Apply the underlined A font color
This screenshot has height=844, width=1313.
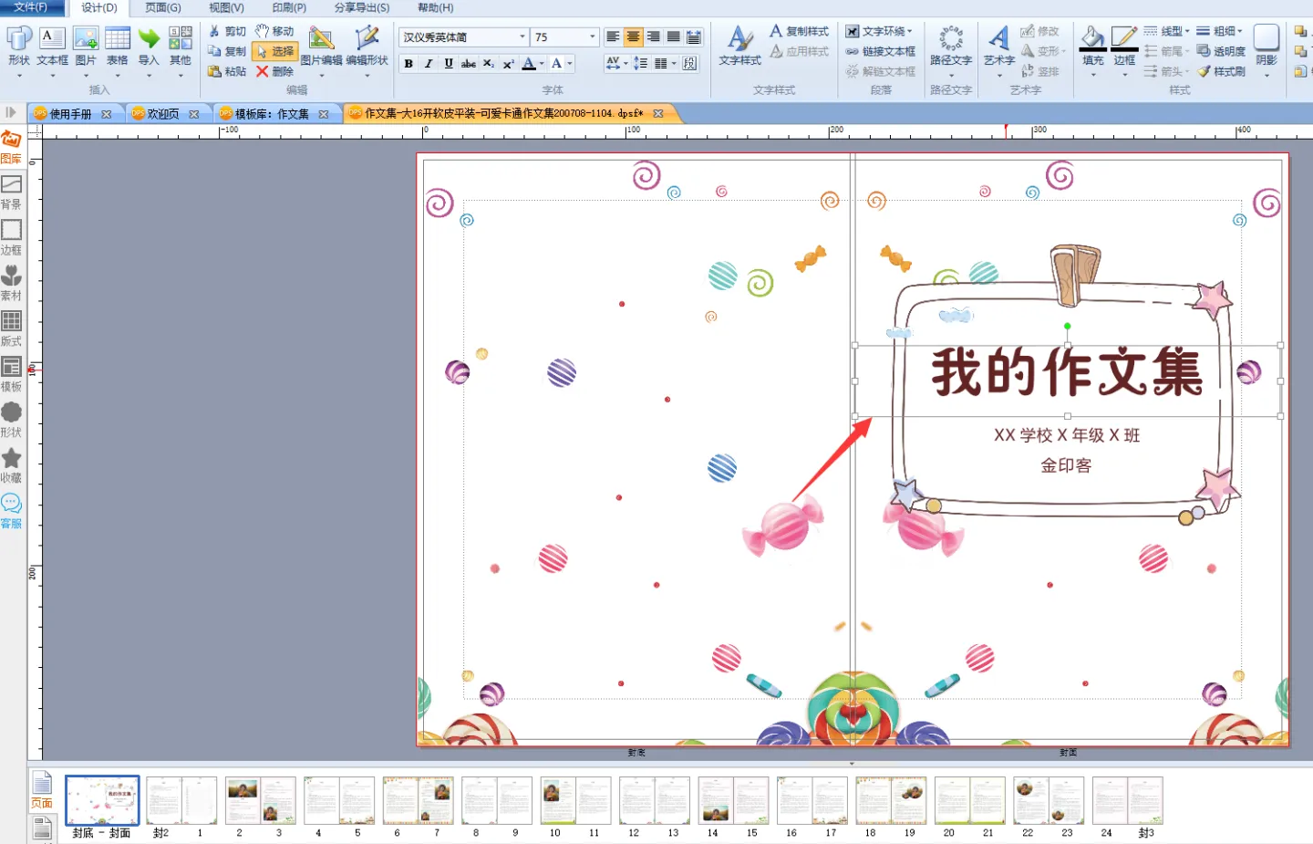pyautogui.click(x=529, y=64)
